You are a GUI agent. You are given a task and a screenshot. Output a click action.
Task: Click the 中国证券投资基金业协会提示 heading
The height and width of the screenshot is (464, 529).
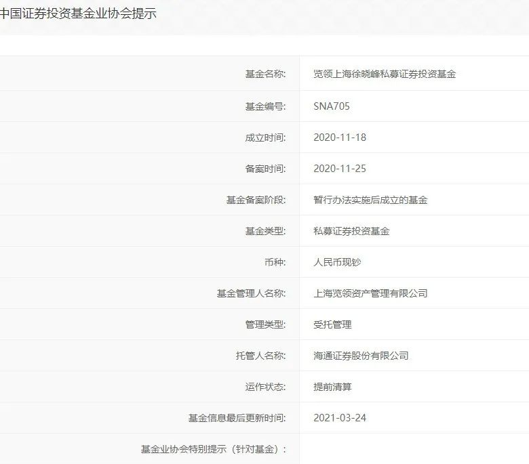(x=78, y=13)
